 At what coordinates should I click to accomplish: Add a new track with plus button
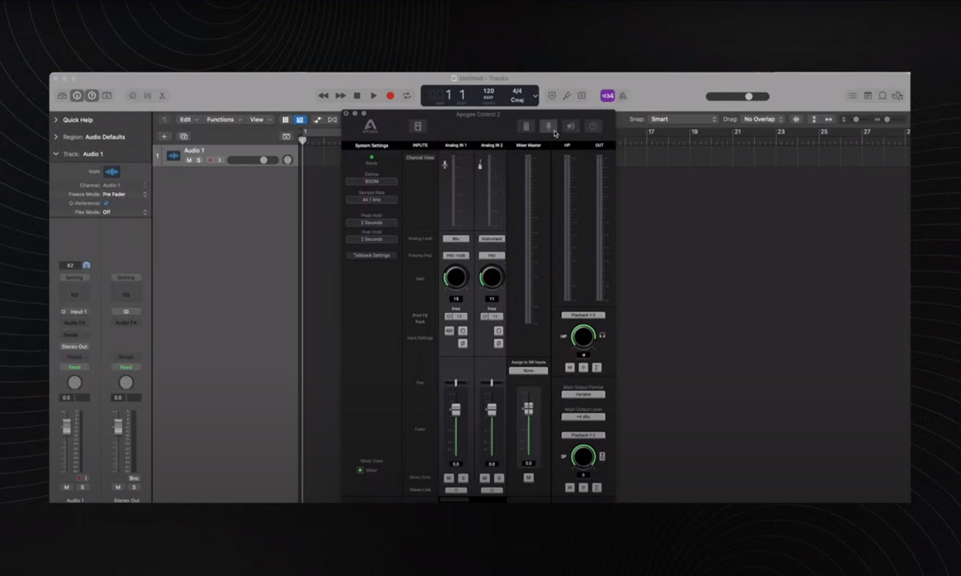[x=164, y=136]
